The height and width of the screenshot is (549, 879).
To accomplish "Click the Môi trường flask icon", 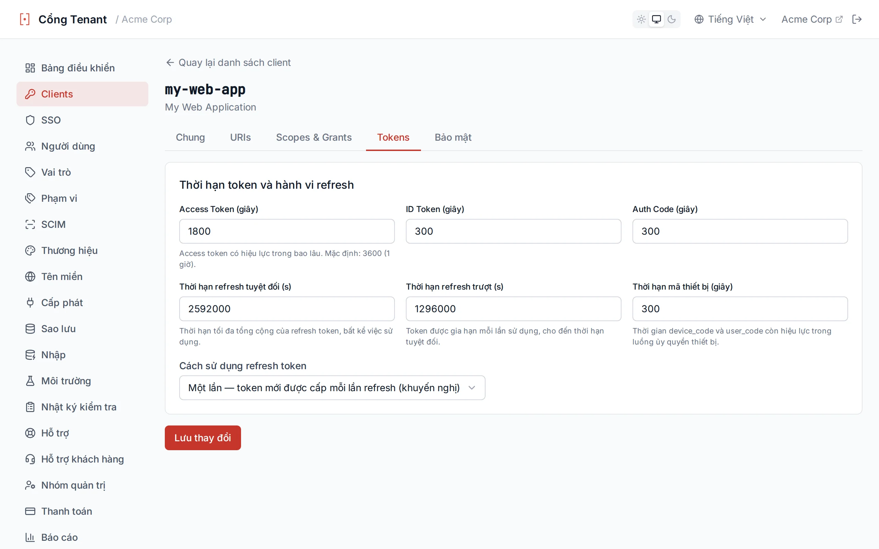I will 30,381.
